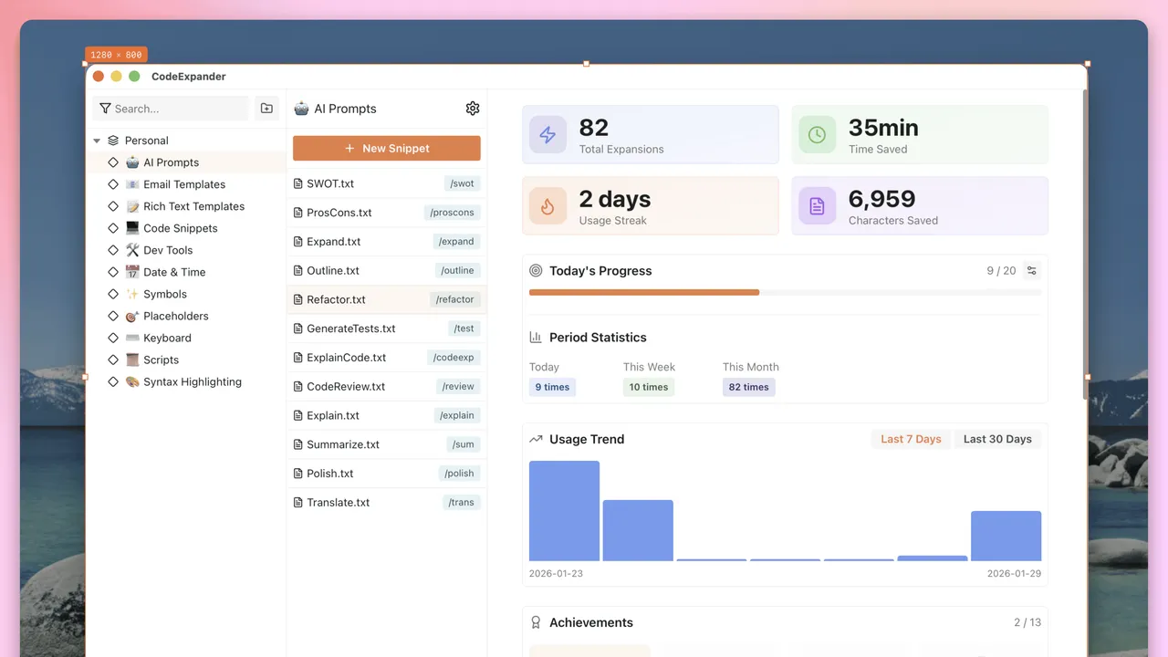Viewport: 1168px width, 657px height.
Task: Click the dashboard vertical scrollbar
Action: point(1084,245)
